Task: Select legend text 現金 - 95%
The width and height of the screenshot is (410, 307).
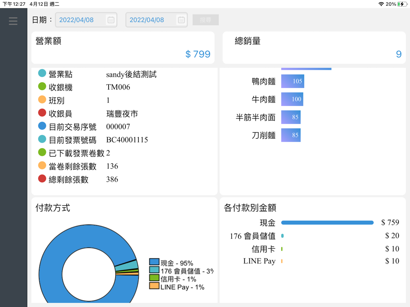Action: click(177, 263)
